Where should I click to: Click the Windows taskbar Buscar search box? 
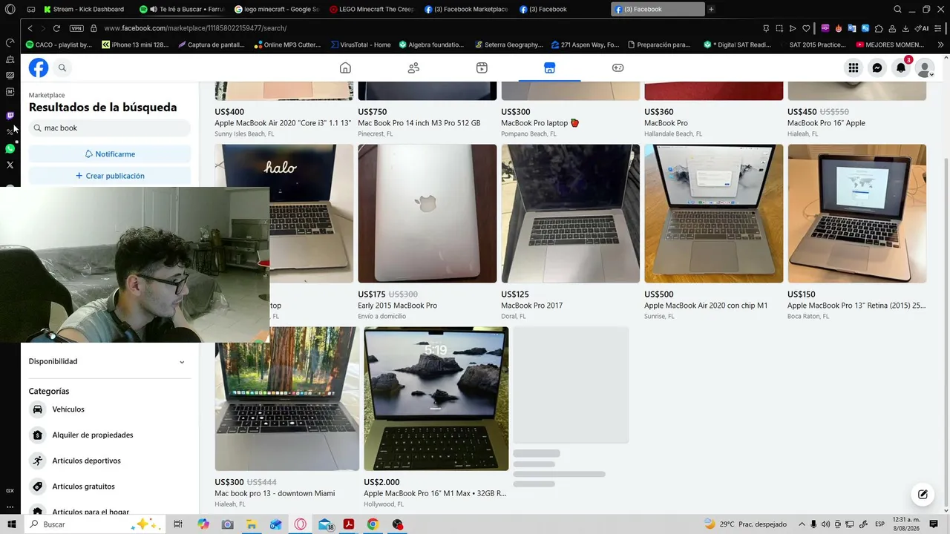pyautogui.click(x=94, y=524)
